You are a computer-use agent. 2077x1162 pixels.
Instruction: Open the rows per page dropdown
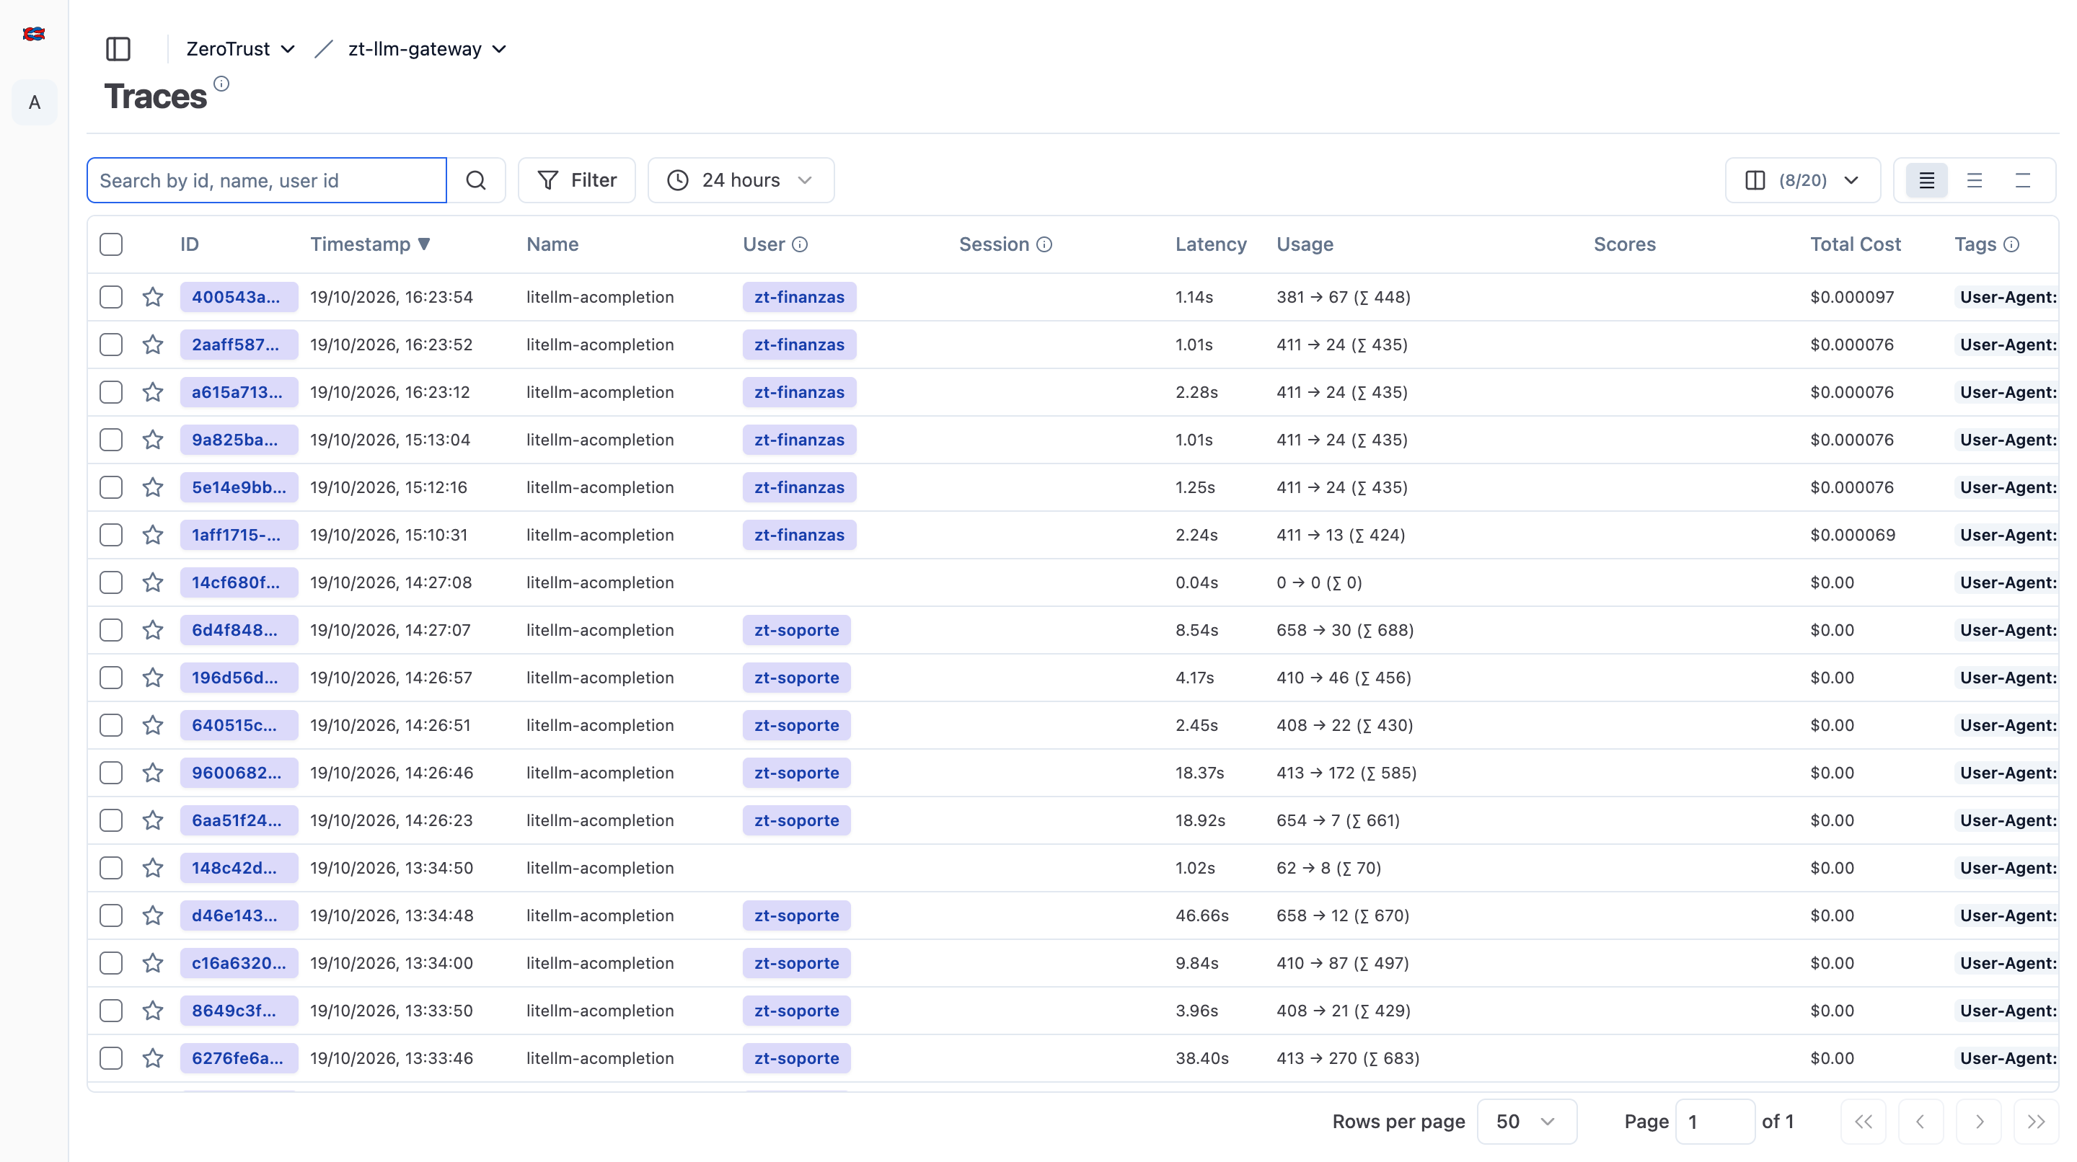(x=1526, y=1122)
